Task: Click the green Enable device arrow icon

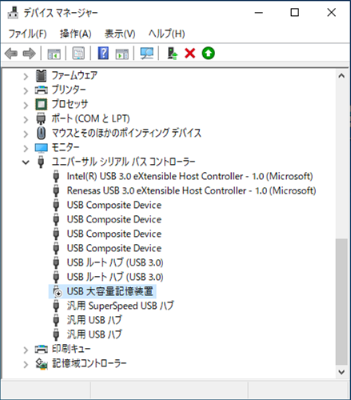Action: click(209, 54)
